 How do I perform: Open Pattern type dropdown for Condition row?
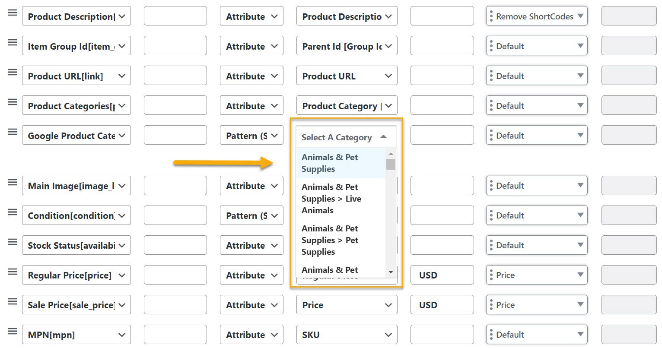pyautogui.click(x=251, y=215)
